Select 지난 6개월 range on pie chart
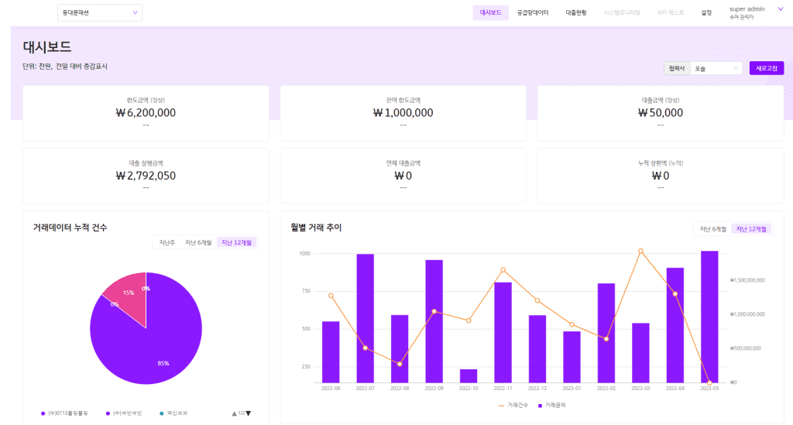 pos(198,242)
